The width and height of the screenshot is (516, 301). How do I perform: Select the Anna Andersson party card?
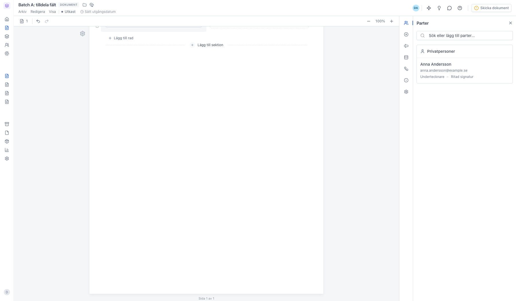(464, 71)
